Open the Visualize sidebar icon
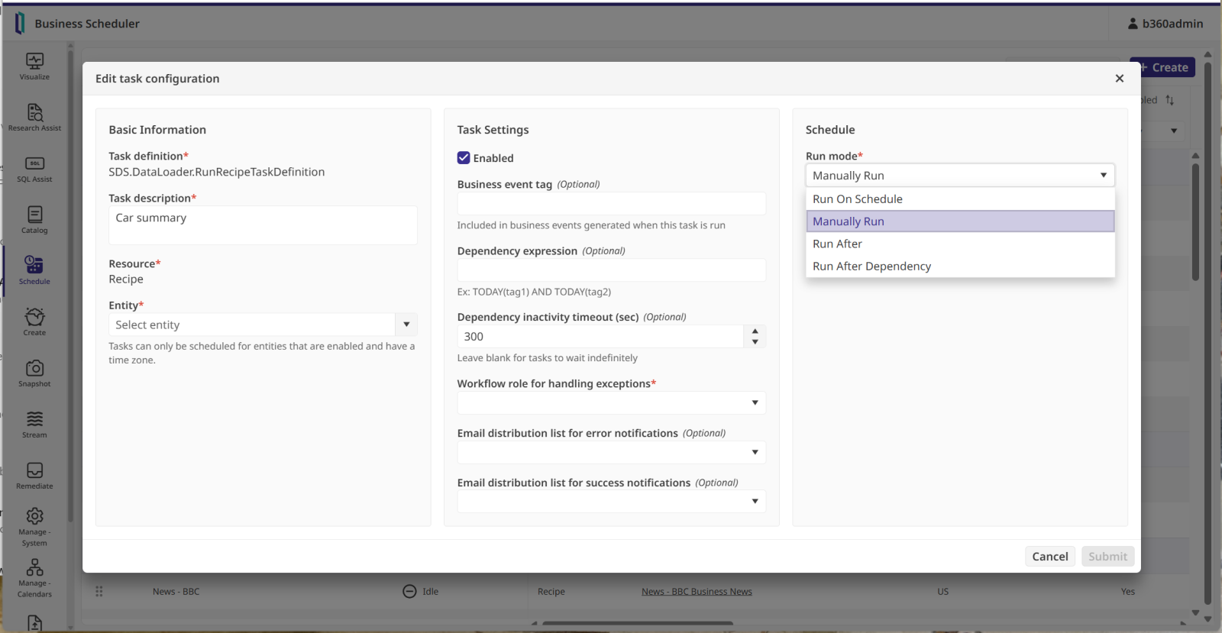This screenshot has width=1222, height=633. click(x=34, y=61)
